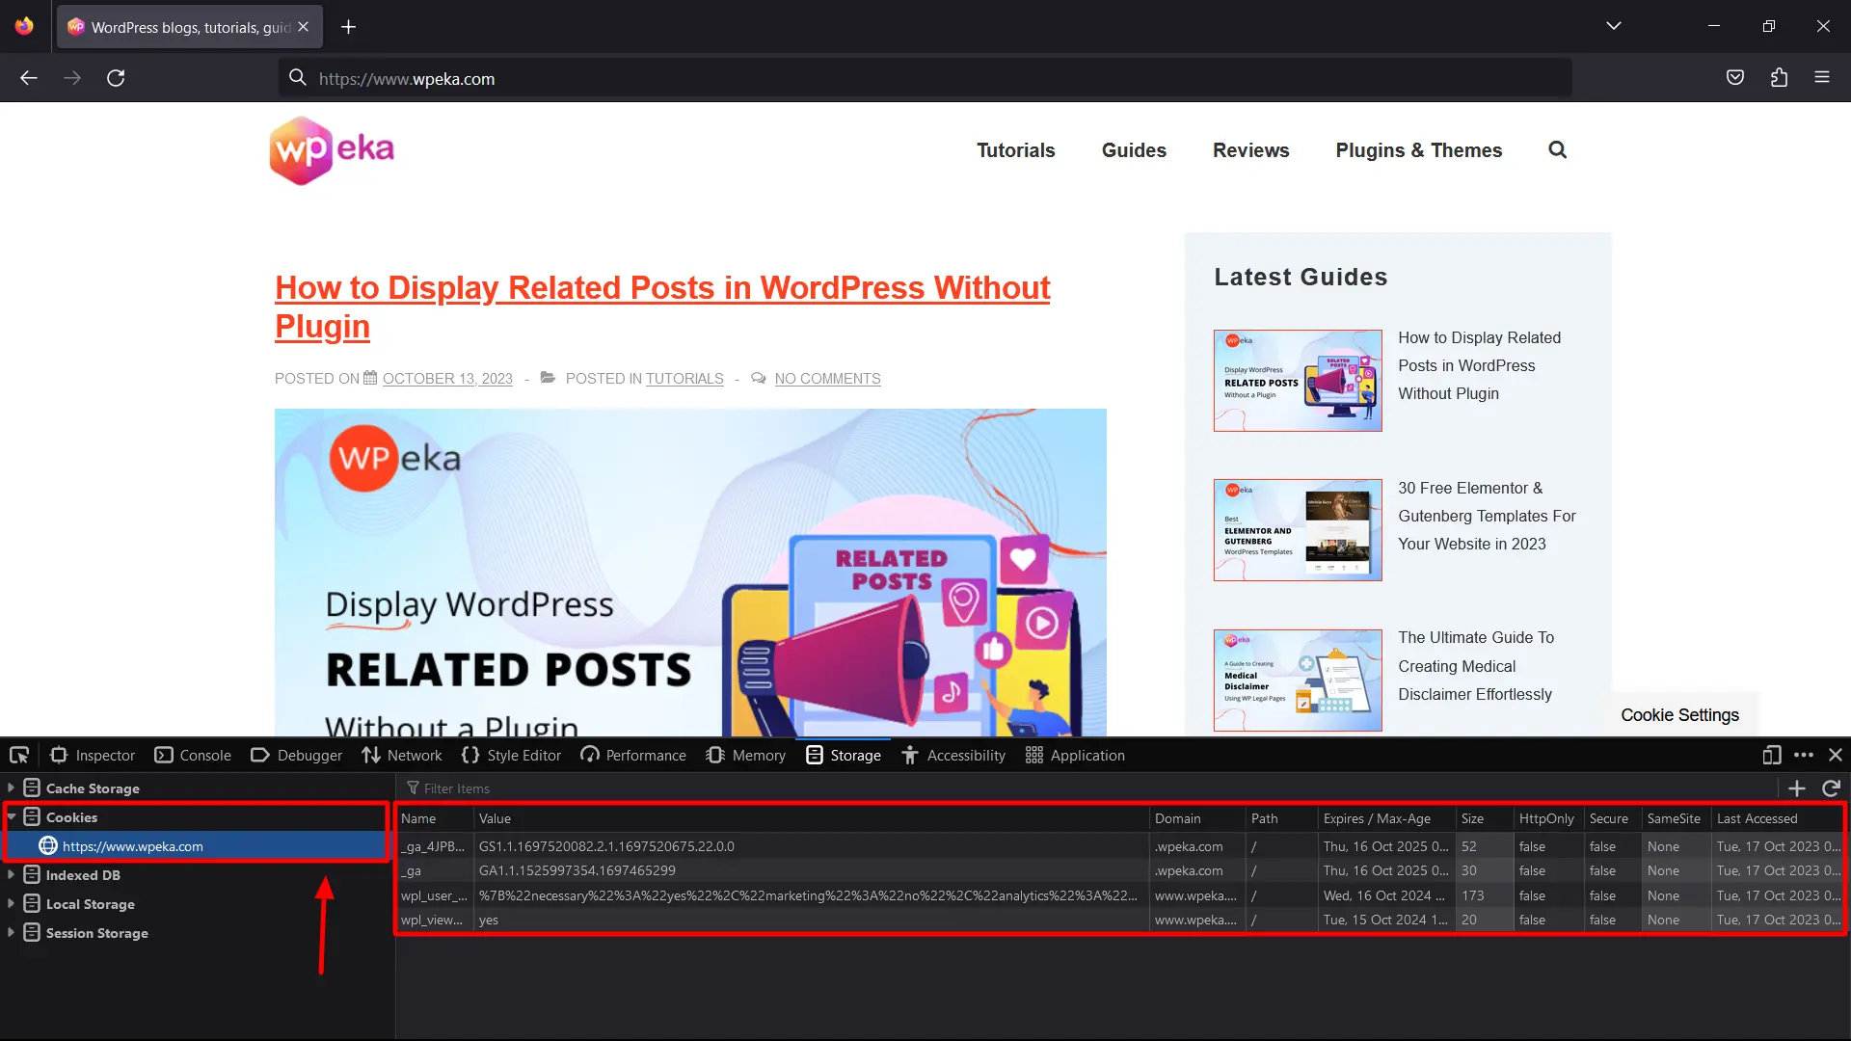Open the Tutorials nav menu

click(x=1016, y=150)
